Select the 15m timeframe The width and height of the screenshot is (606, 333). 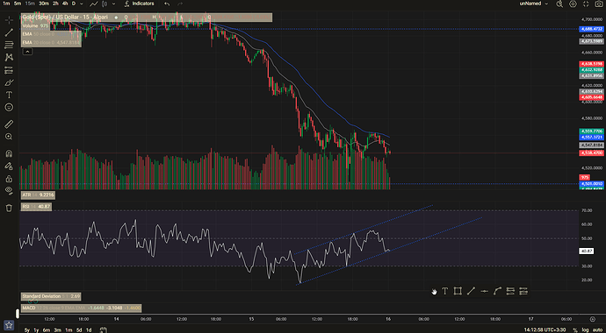click(x=30, y=4)
